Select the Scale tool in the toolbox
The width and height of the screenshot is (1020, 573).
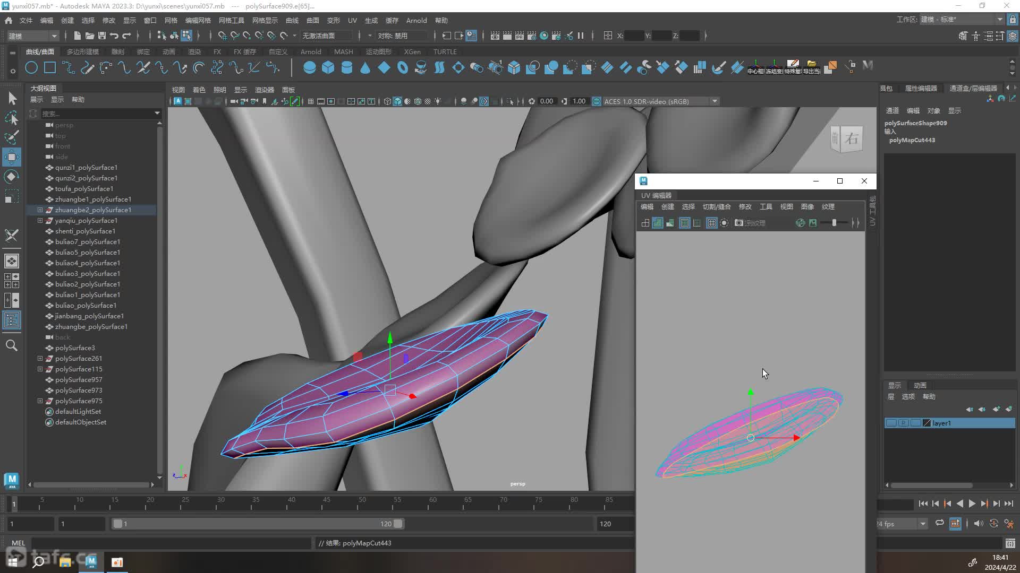(12, 196)
